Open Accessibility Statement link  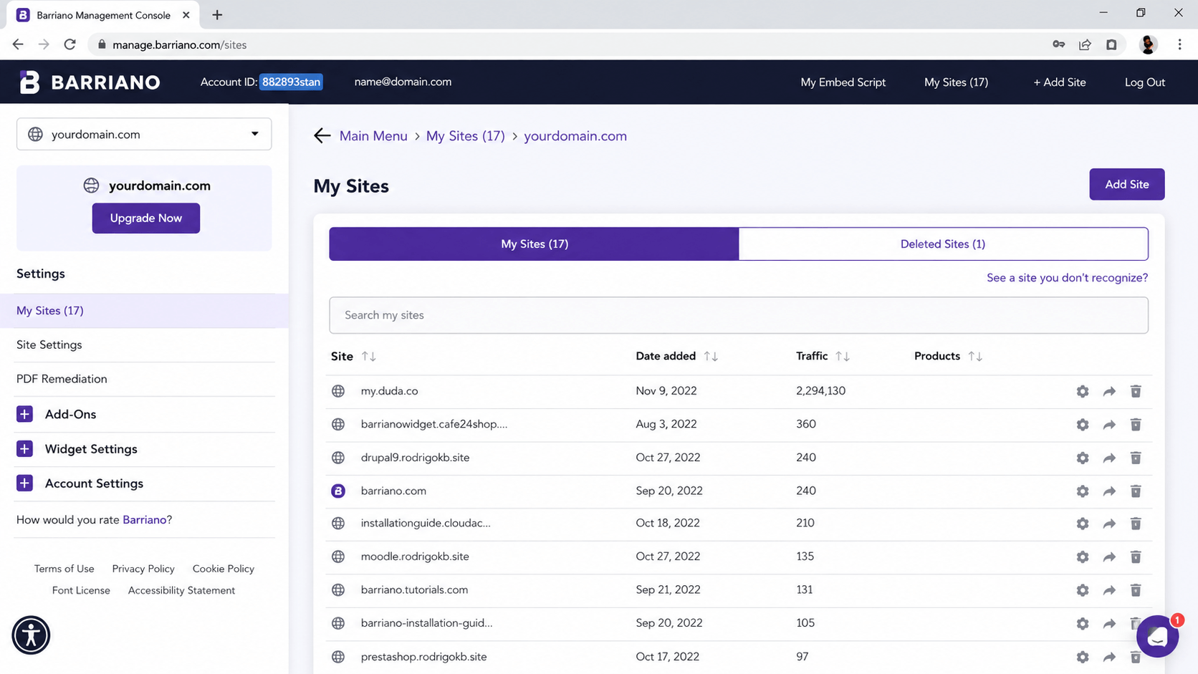[181, 591]
